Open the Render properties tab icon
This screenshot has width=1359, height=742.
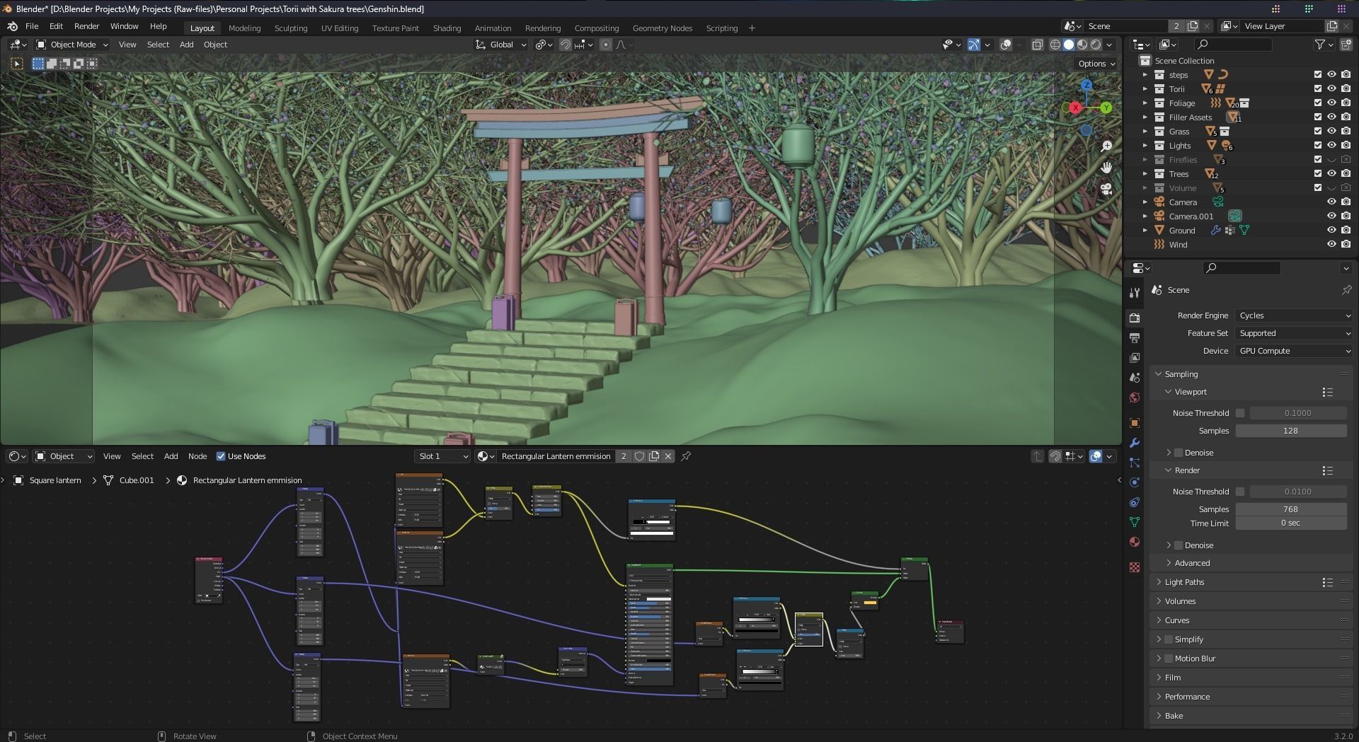[x=1135, y=318]
